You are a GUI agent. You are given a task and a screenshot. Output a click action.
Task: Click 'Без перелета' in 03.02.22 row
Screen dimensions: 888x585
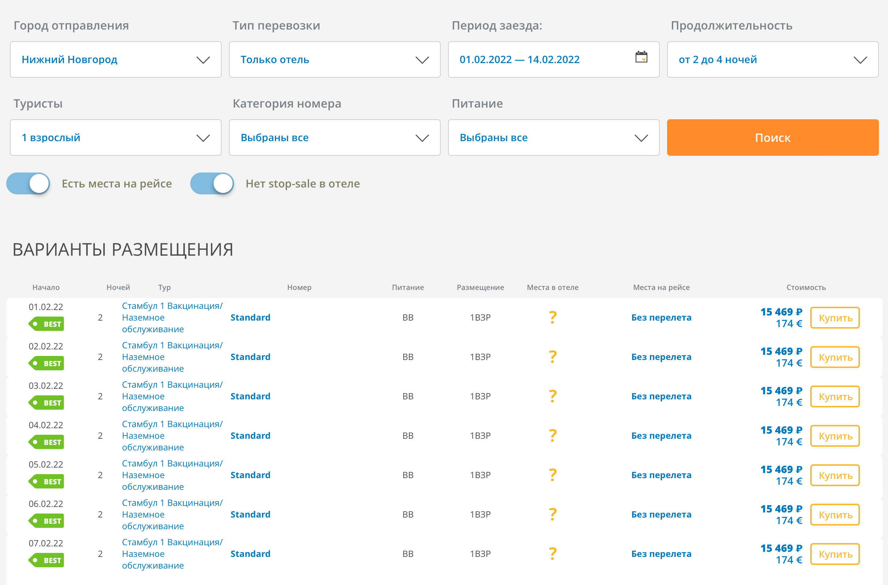point(661,396)
